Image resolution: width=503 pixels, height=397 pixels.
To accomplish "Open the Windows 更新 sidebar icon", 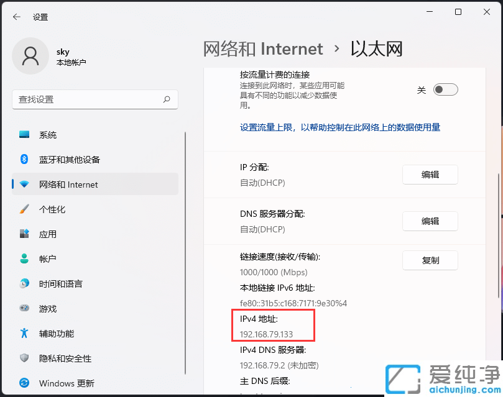I will [x=24, y=383].
